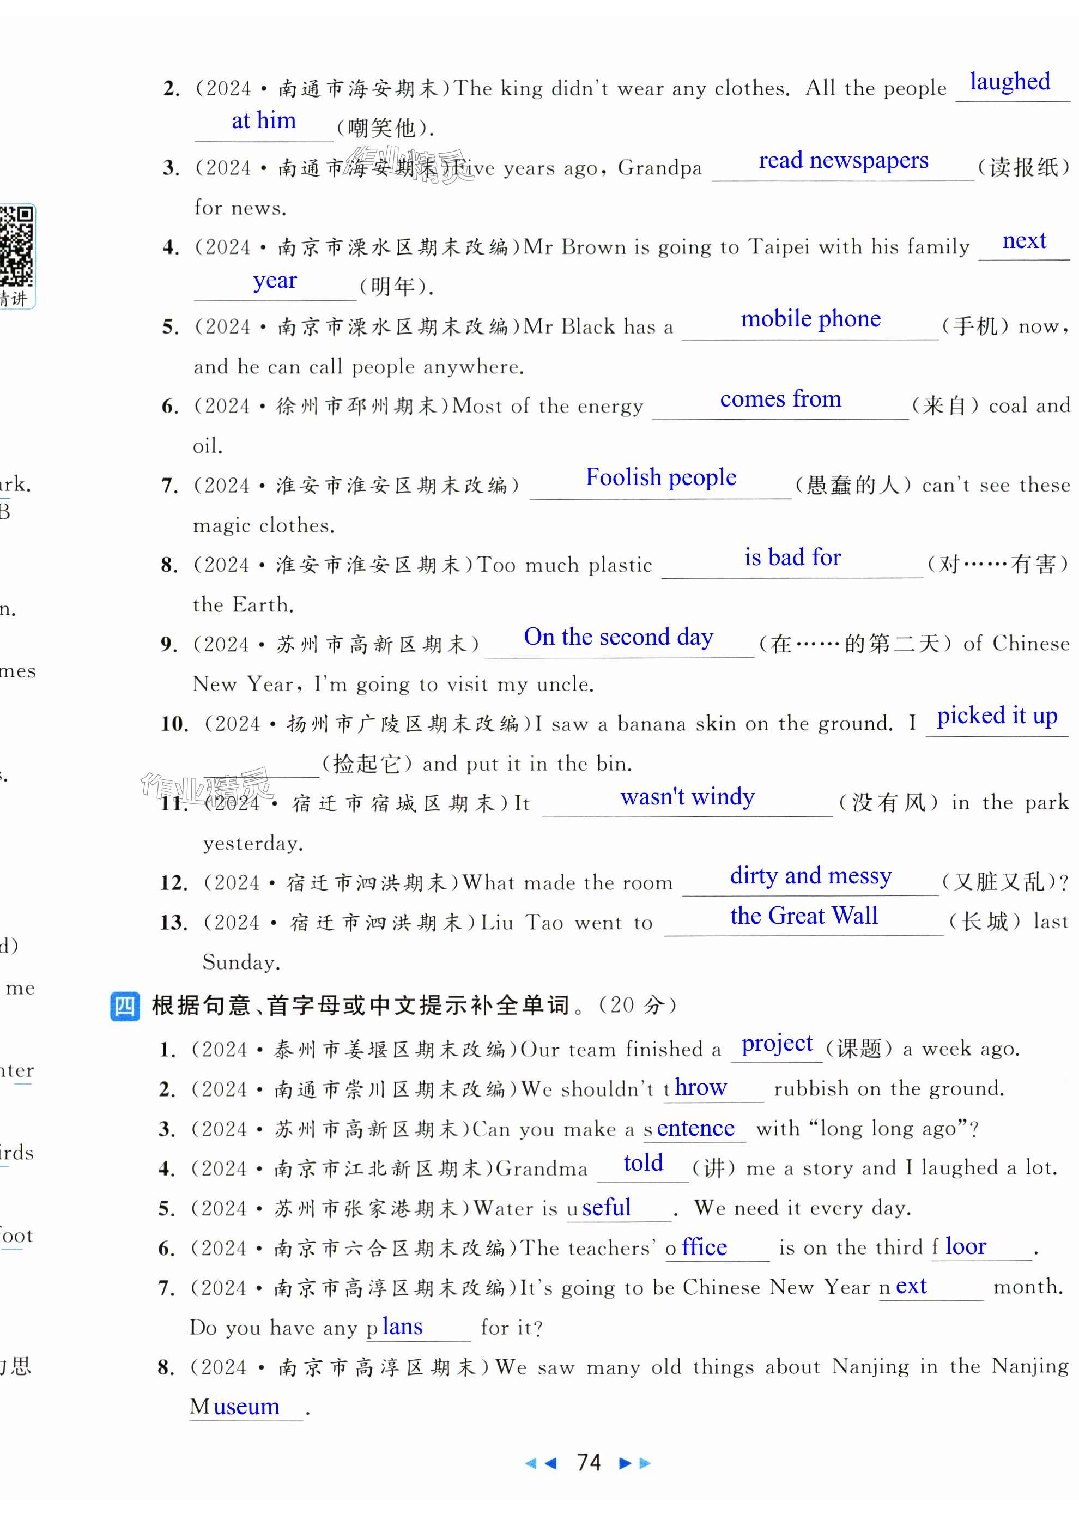
Task: Click the QR code on left edge
Action: click(15, 246)
